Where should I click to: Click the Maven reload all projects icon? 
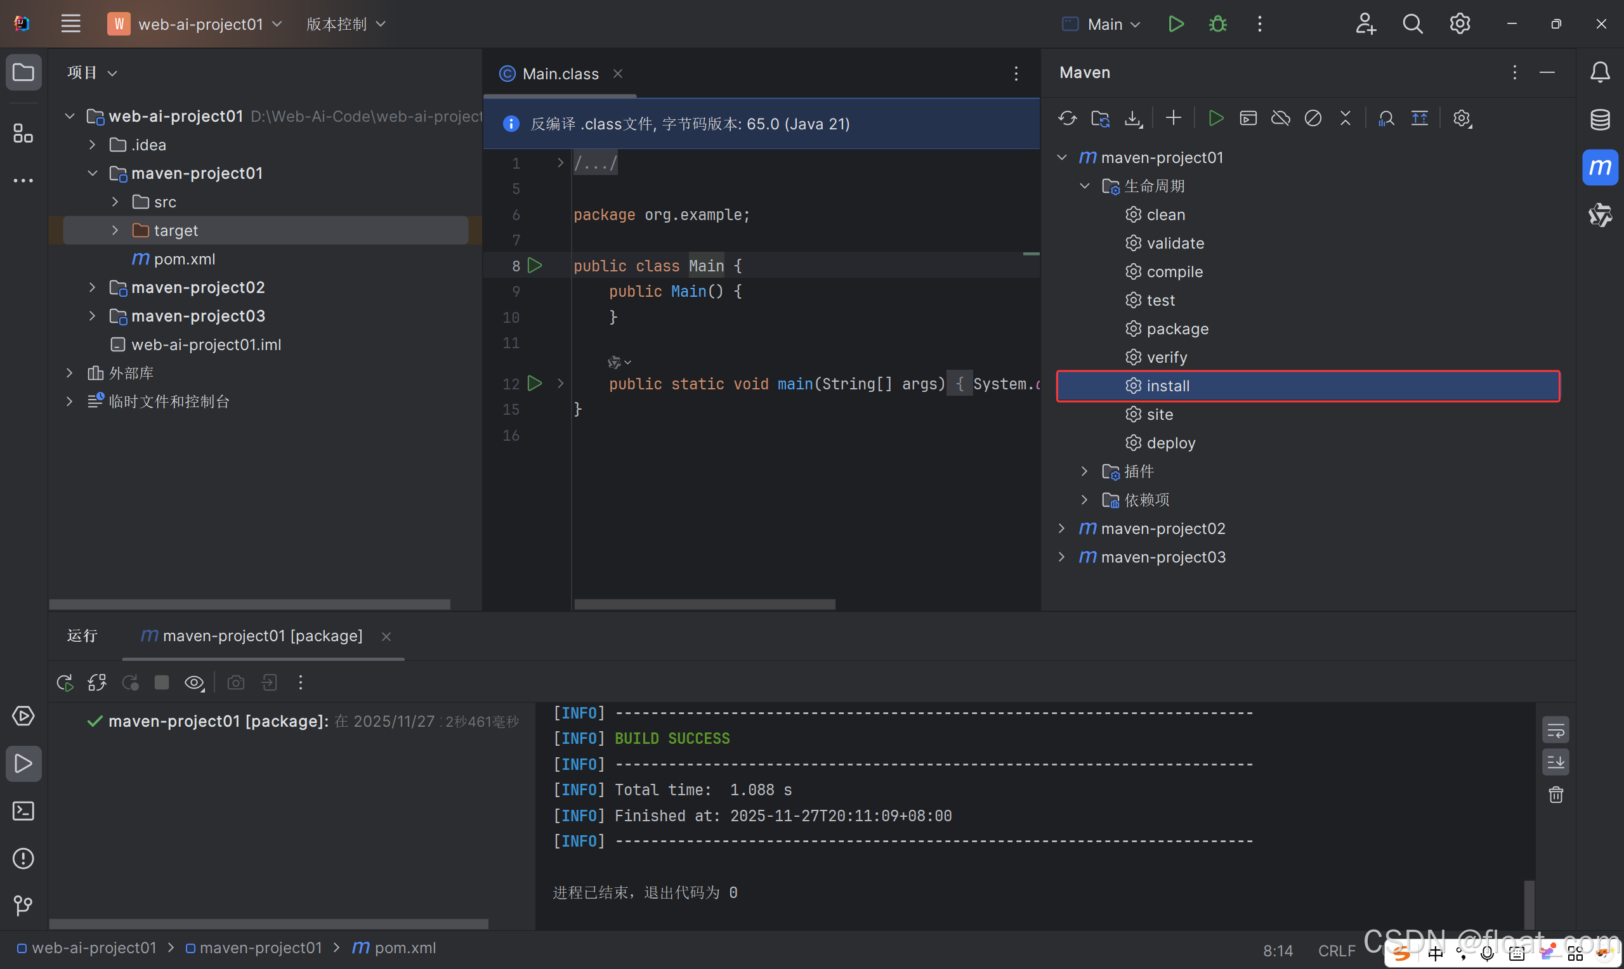tap(1067, 118)
